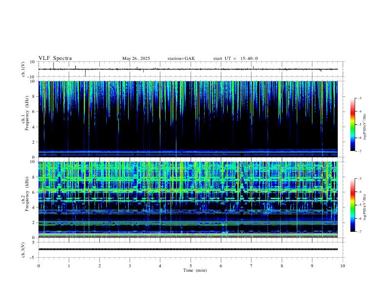This screenshot has width=386, height=298.
Task: Click the ch.1 spectrogram color bar
Action: coord(352,125)
